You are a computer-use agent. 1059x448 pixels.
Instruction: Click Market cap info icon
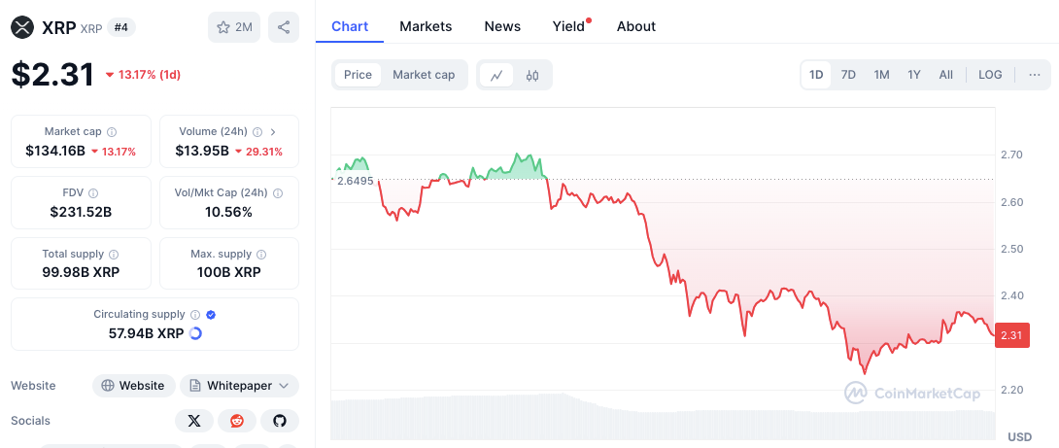(x=112, y=132)
